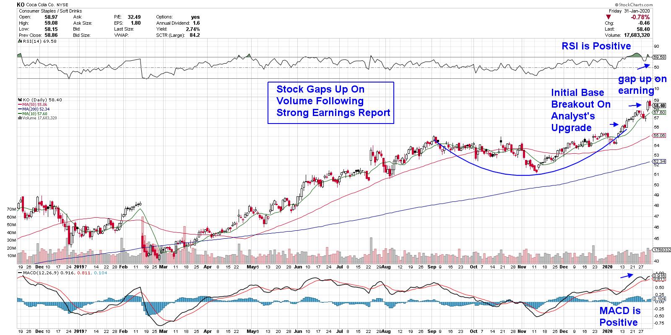
Task: Click the red MA(50) legend line marker
Action: click(x=19, y=104)
